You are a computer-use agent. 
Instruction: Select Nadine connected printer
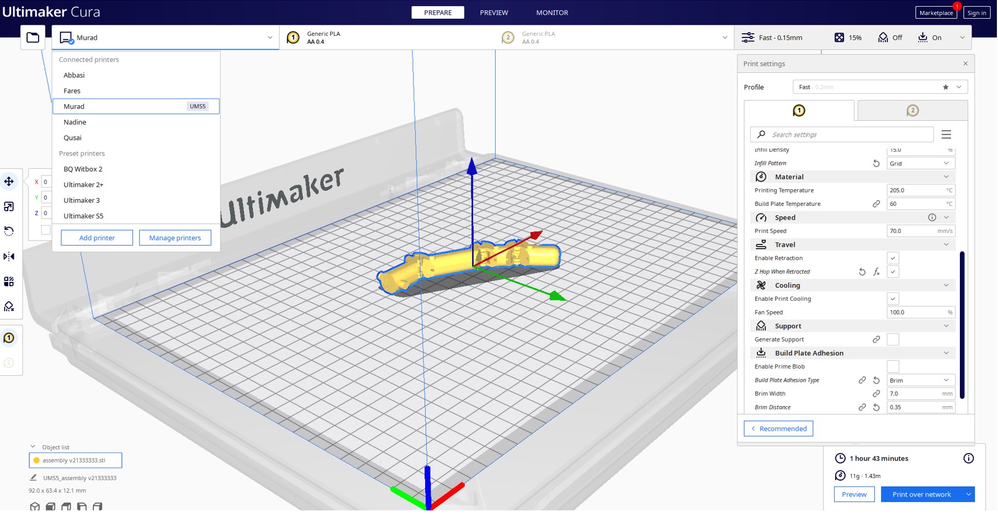pos(136,122)
